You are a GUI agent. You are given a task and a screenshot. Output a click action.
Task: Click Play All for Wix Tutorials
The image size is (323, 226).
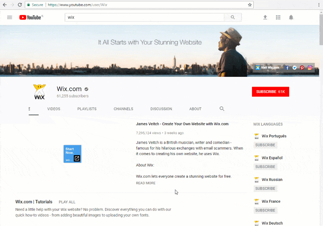pos(67,202)
